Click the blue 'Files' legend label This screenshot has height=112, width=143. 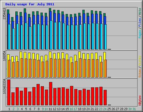(x=140, y=22)
